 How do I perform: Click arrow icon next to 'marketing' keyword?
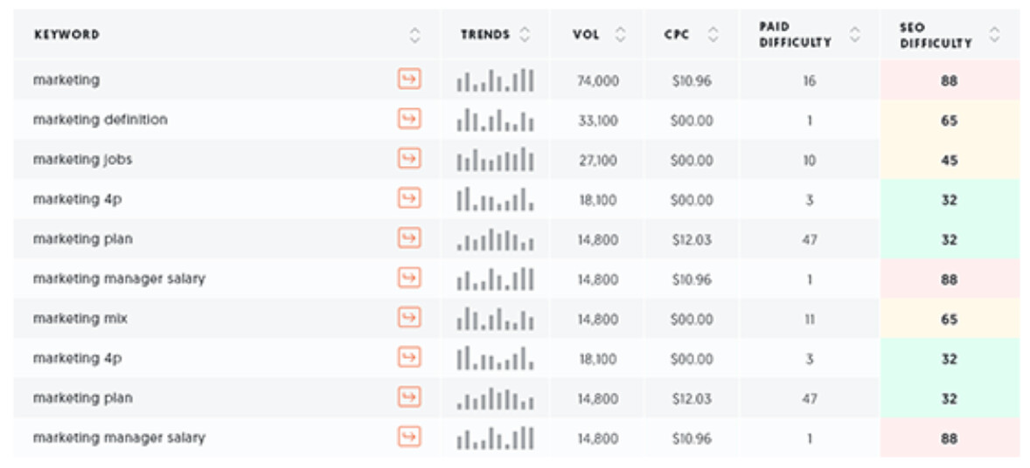click(408, 79)
